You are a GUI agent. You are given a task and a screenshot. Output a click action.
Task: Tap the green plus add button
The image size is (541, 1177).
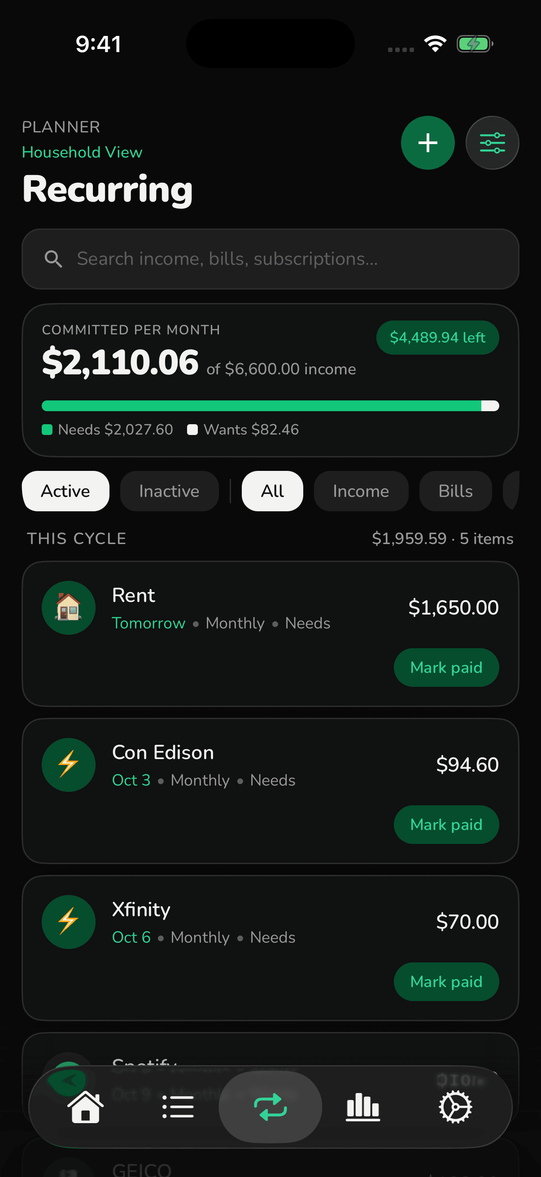pyautogui.click(x=428, y=143)
